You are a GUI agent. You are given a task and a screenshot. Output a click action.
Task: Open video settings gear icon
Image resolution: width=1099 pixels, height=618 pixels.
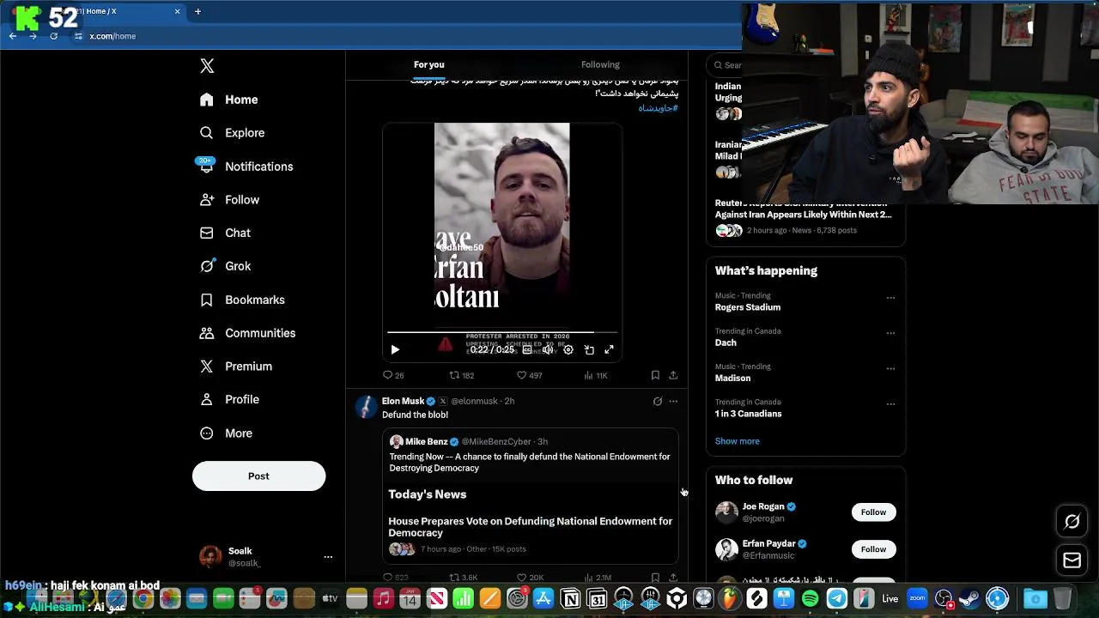tap(568, 349)
